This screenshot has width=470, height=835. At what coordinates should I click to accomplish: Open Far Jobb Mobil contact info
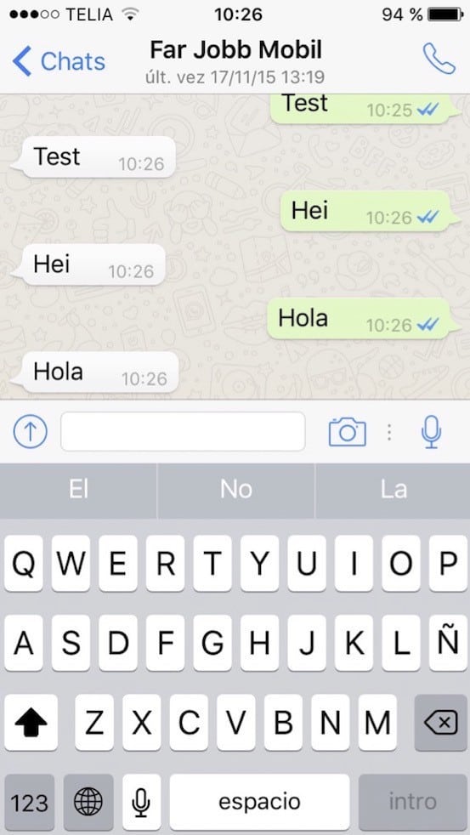tap(235, 61)
